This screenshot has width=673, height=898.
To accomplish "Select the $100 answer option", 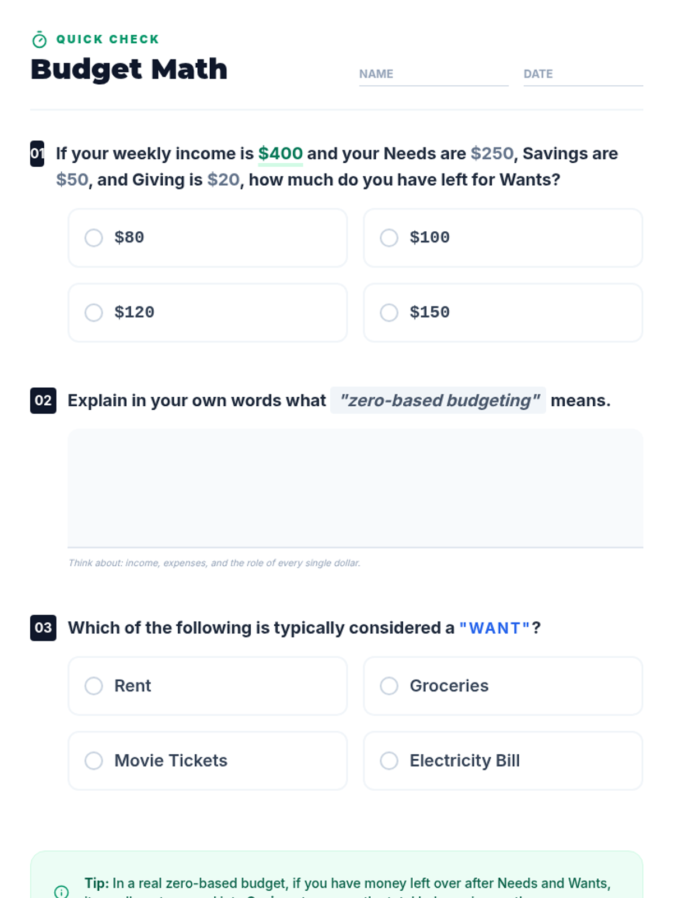I will (x=503, y=238).
